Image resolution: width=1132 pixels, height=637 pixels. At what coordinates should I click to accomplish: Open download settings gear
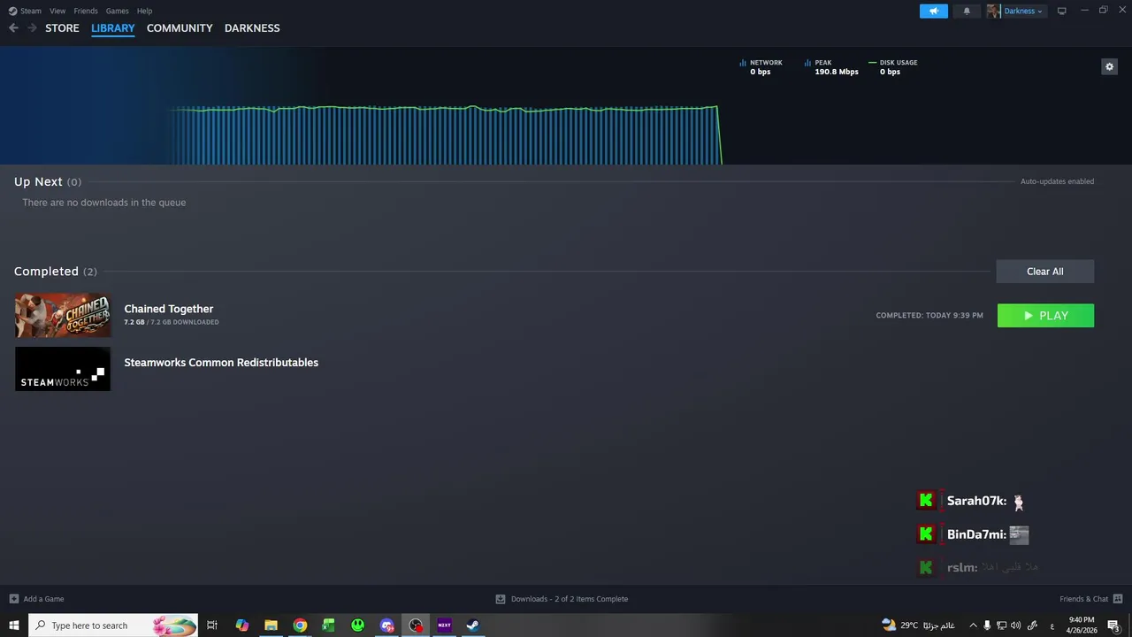tap(1109, 66)
